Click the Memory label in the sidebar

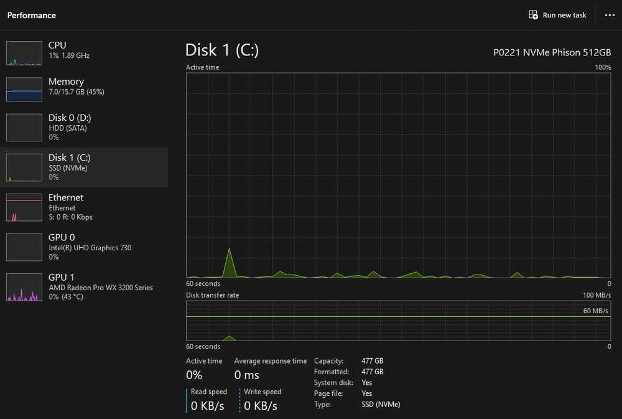pos(67,82)
